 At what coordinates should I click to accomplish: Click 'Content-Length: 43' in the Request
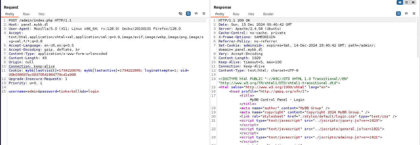coord(28,58)
